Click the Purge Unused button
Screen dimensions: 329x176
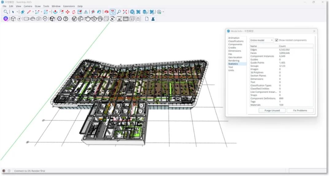pos(272,110)
